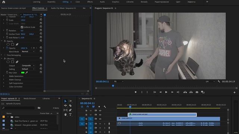239x134 pixels.
Task: Open Program Monitor button editor plus
Action: click(235, 92)
